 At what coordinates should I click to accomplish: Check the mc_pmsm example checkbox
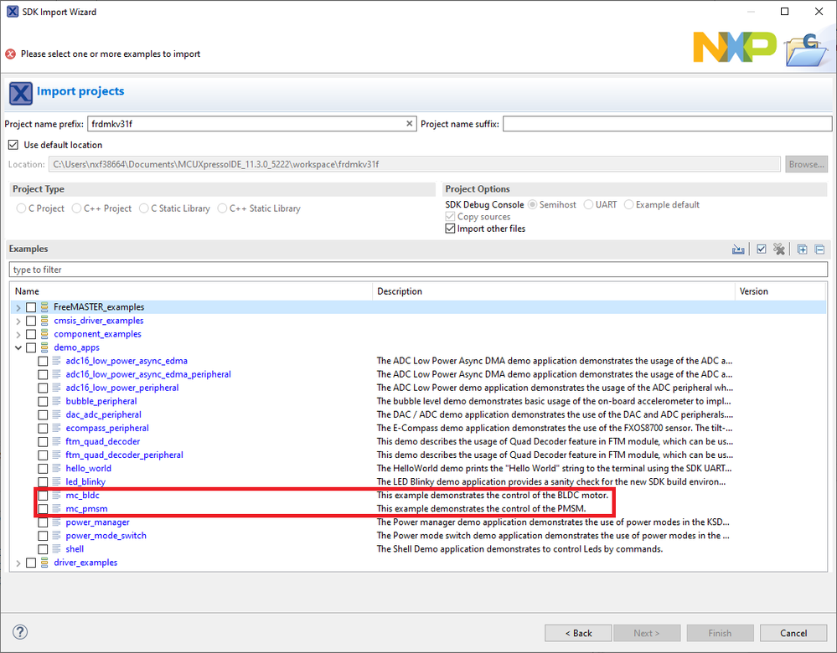click(43, 508)
